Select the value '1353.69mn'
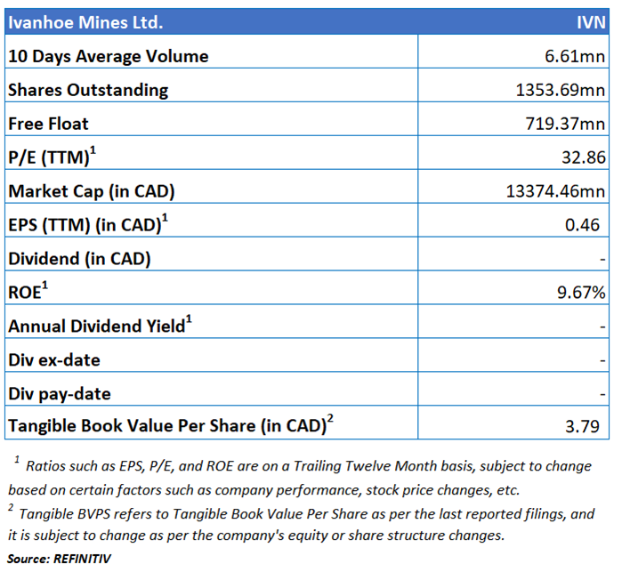Image resolution: width=622 pixels, height=572 pixels. [x=560, y=90]
